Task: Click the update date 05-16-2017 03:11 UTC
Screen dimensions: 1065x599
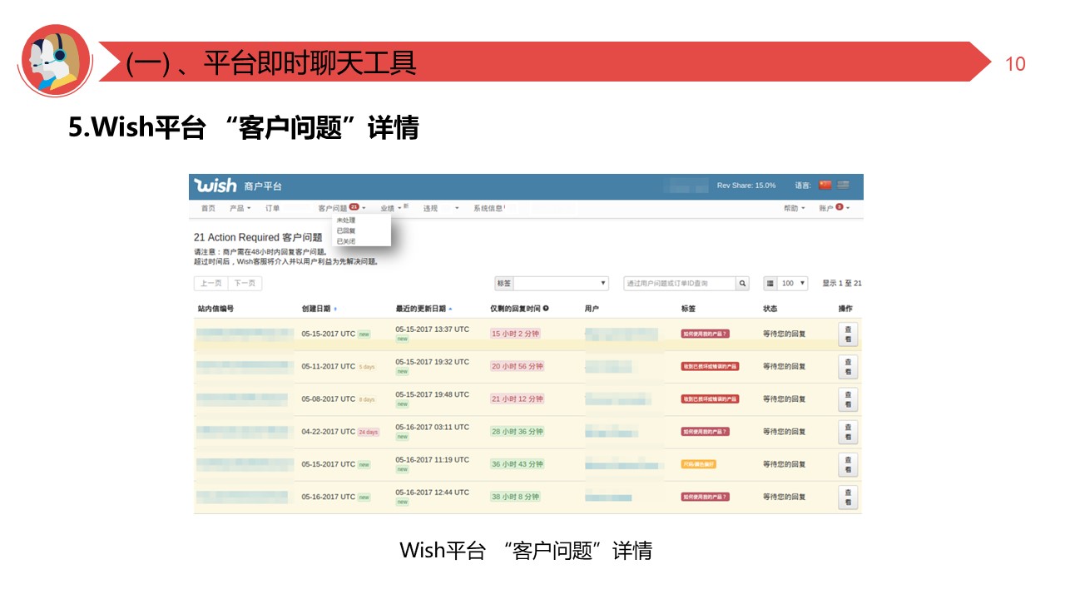Action: coord(433,427)
